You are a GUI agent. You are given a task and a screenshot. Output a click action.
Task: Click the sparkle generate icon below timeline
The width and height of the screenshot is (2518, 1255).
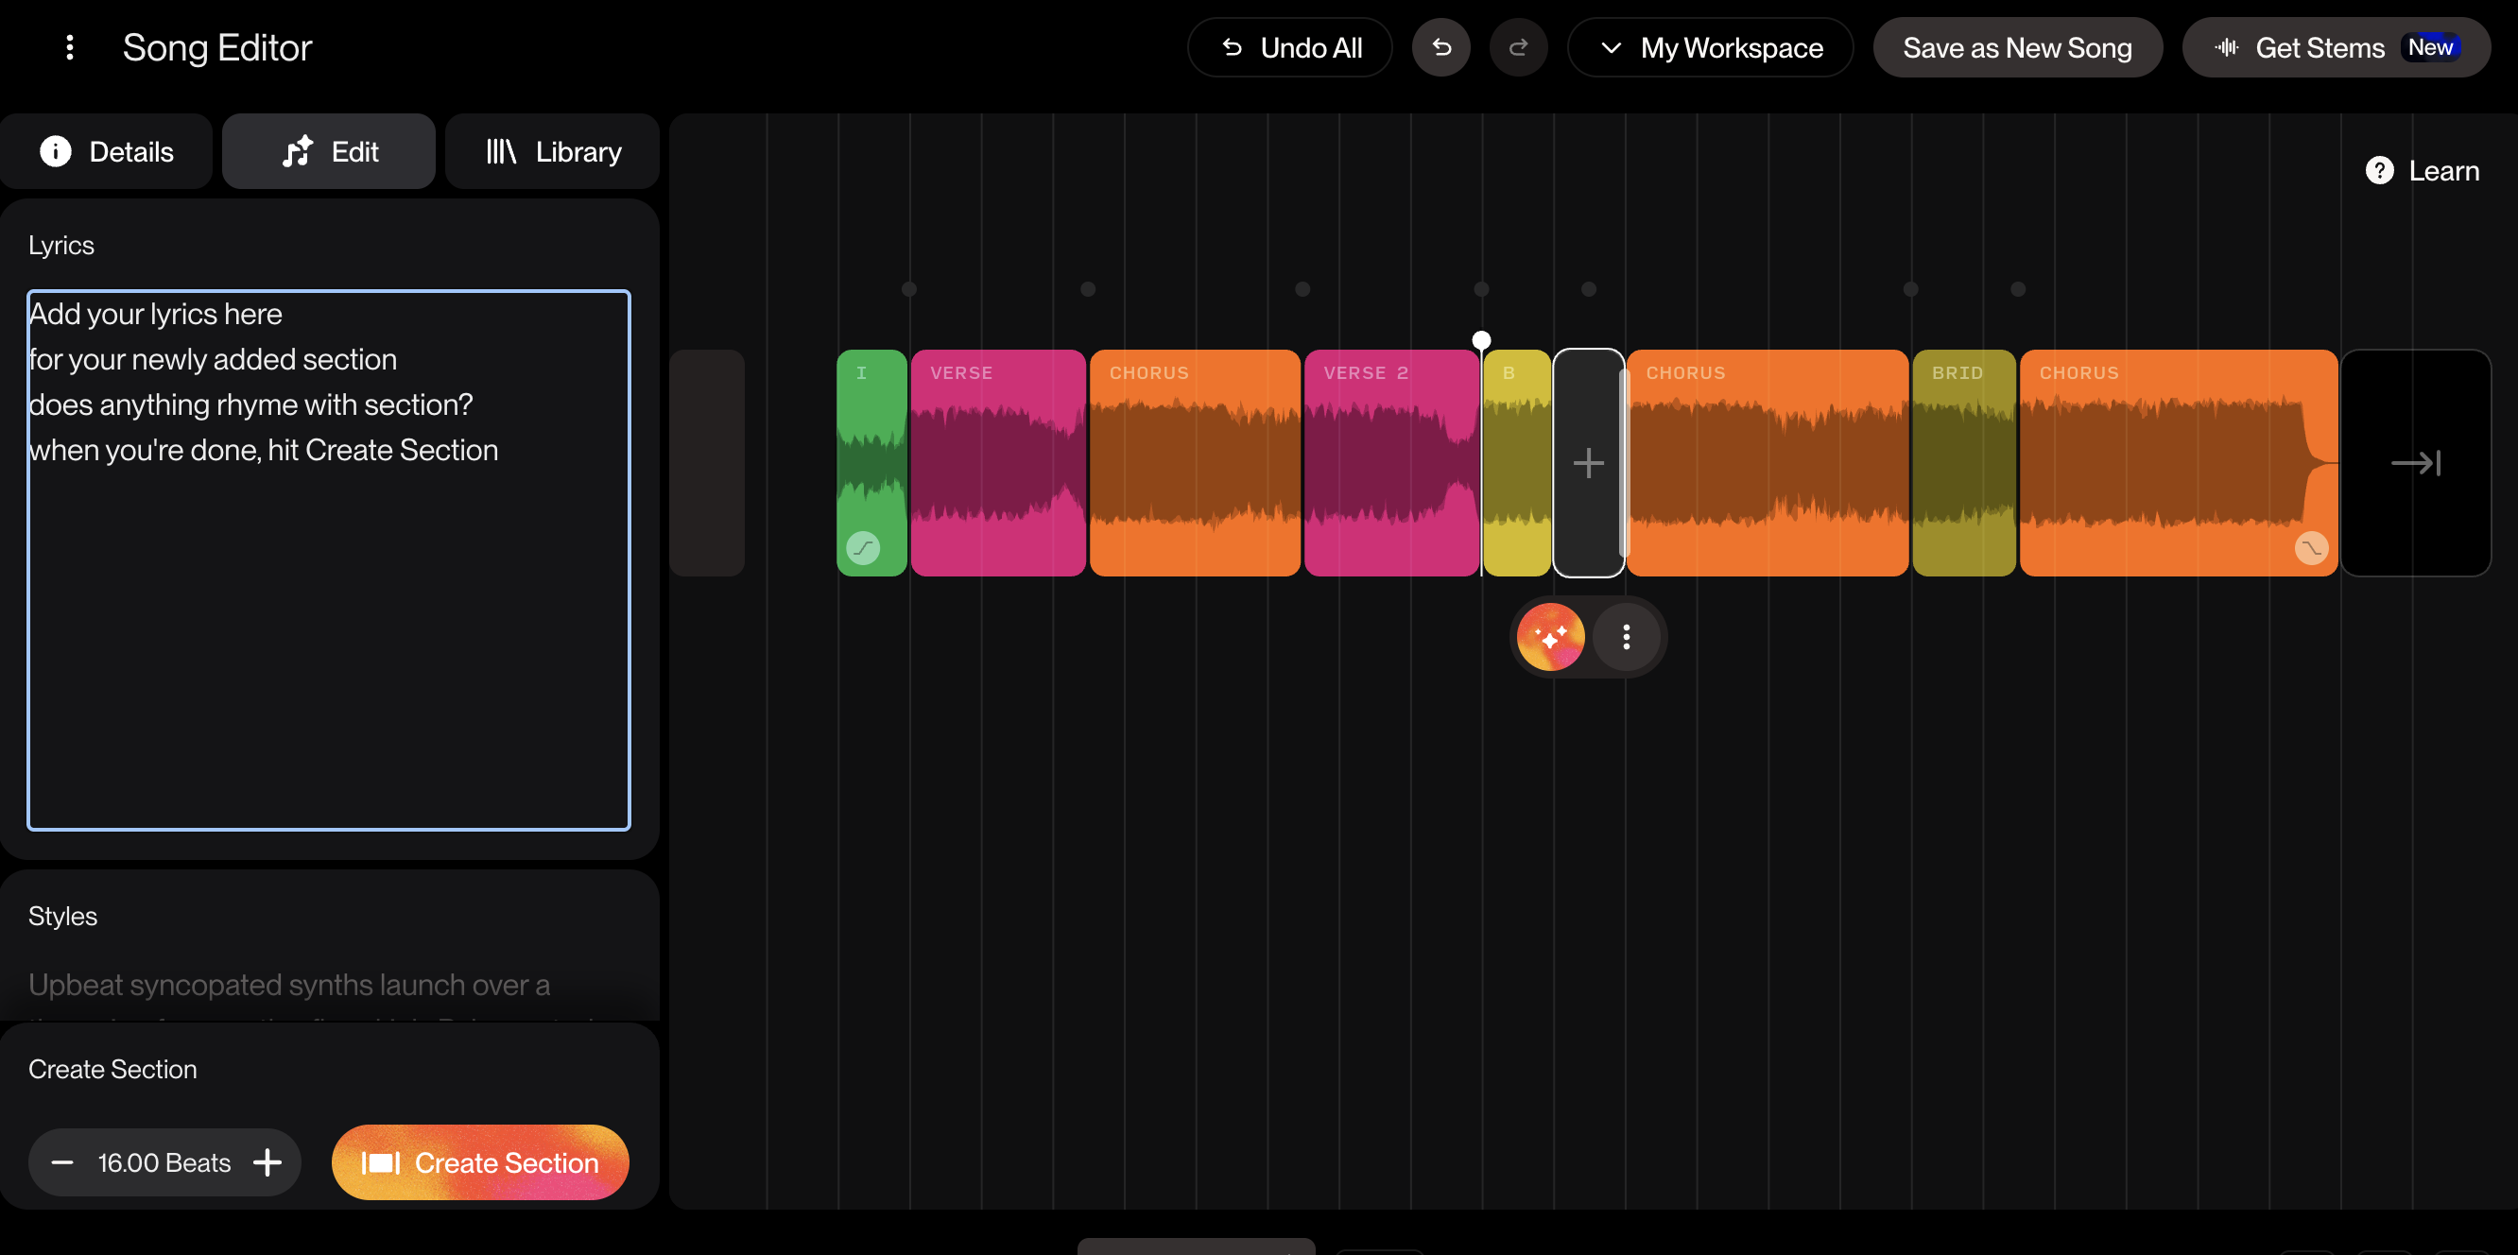tap(1550, 637)
